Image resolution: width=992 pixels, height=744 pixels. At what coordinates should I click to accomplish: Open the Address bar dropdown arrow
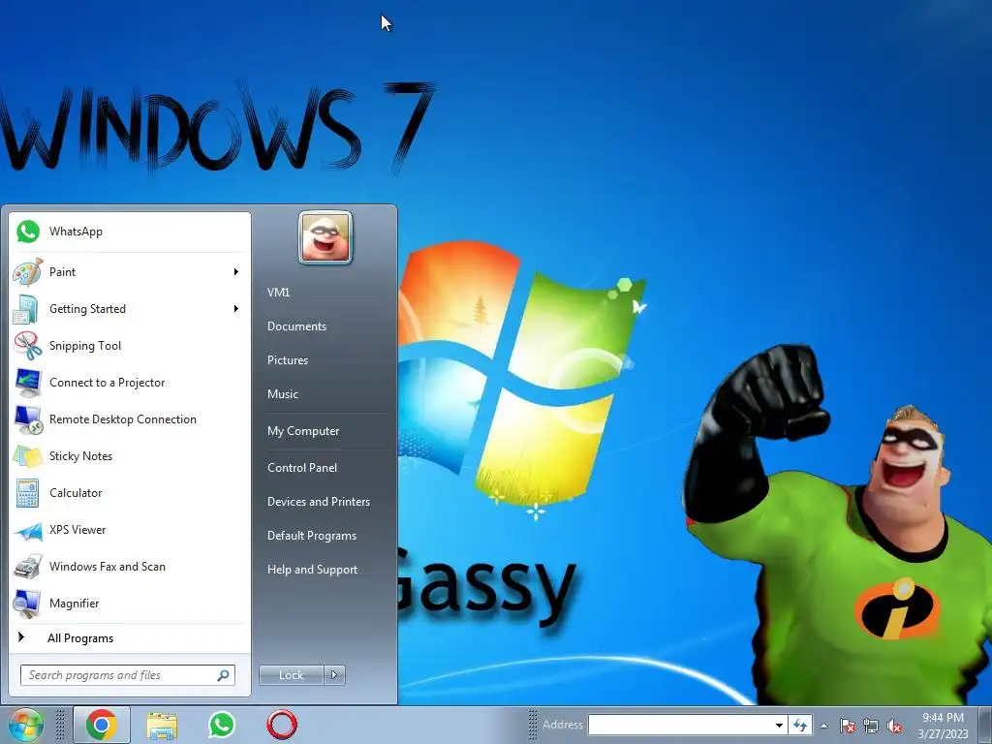point(780,725)
